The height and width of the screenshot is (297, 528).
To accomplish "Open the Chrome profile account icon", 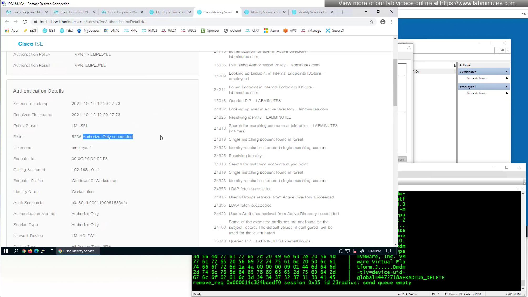I will click(383, 22).
